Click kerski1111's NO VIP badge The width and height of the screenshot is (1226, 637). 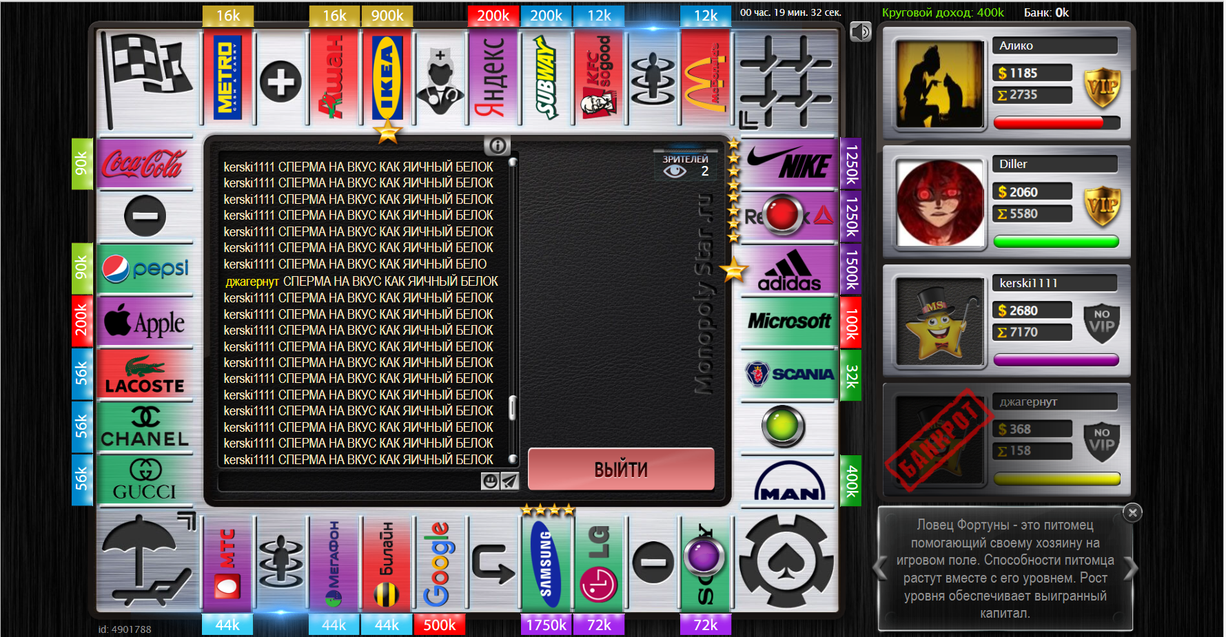[1102, 323]
